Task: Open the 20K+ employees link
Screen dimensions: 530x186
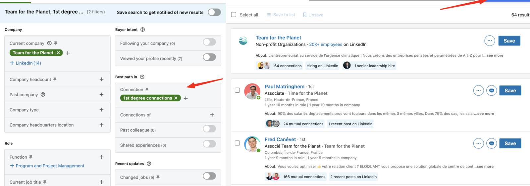Action: click(x=326, y=45)
